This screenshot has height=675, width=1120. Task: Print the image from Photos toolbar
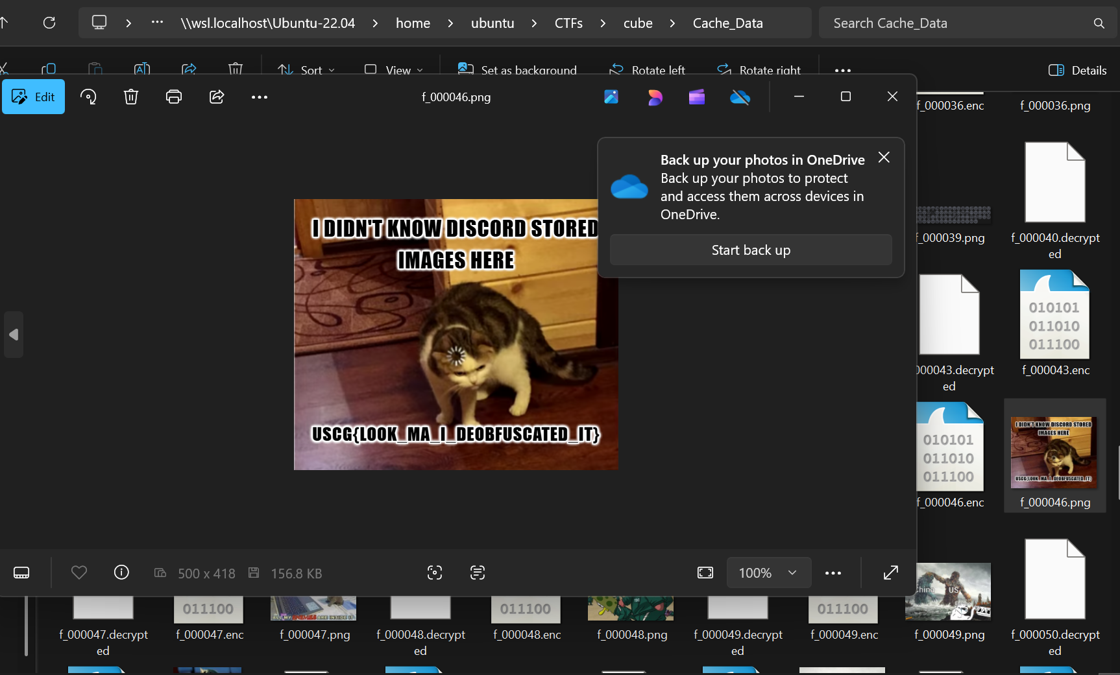pos(174,97)
